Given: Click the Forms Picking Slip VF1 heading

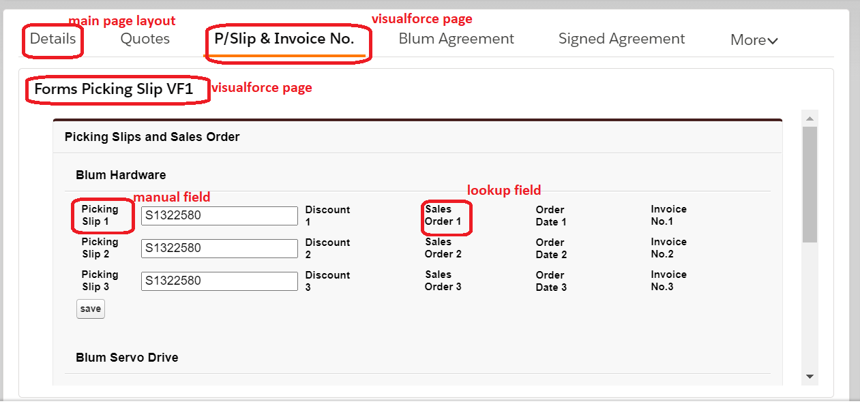Looking at the screenshot, I should [x=114, y=89].
